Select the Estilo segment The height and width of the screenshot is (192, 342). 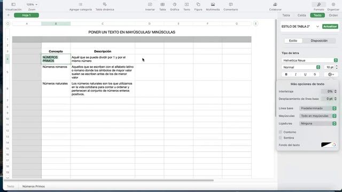pos(293,41)
